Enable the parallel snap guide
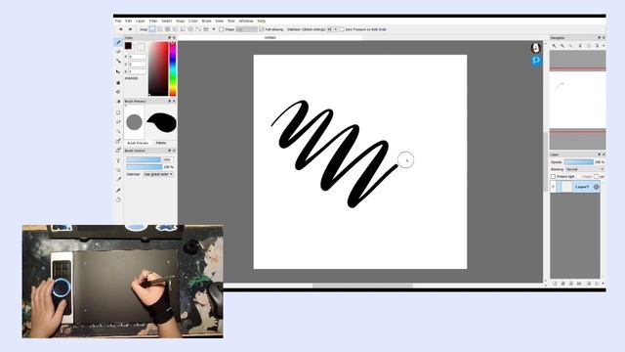625x352 pixels. click(160, 29)
